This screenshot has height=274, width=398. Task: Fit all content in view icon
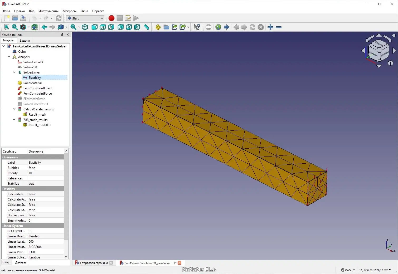7,27
